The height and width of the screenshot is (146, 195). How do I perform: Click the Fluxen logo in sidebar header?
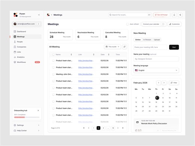pyautogui.click(x=15, y=15)
